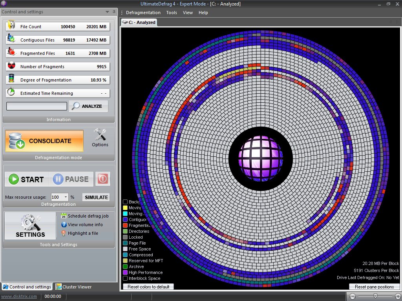Select the C: - Analyzed tab
Screen dimensions: 402x301
tap(139, 22)
